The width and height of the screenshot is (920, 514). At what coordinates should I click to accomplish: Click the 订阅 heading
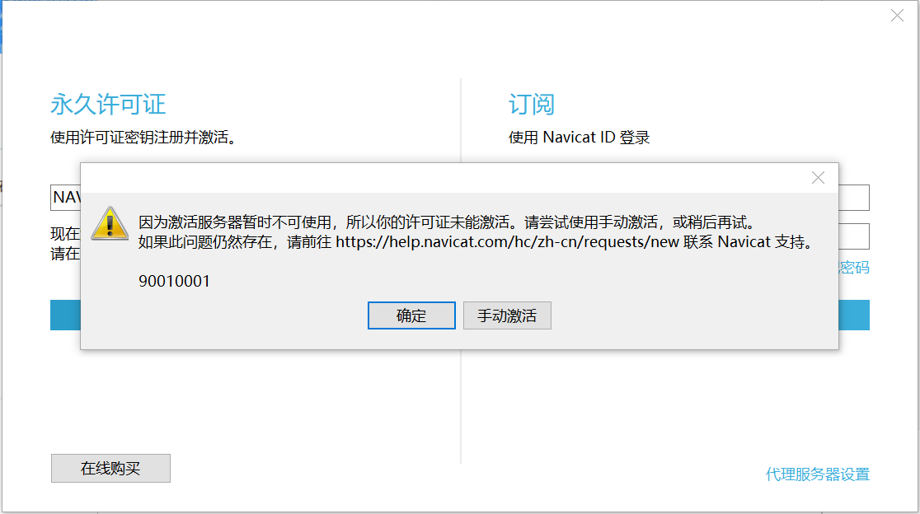pyautogui.click(x=532, y=105)
